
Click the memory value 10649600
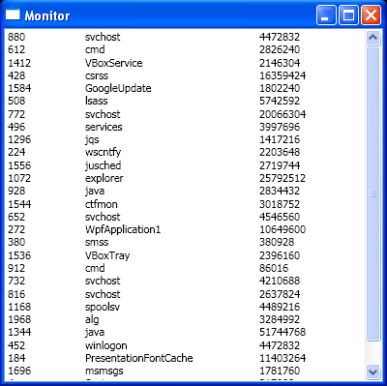(x=283, y=229)
